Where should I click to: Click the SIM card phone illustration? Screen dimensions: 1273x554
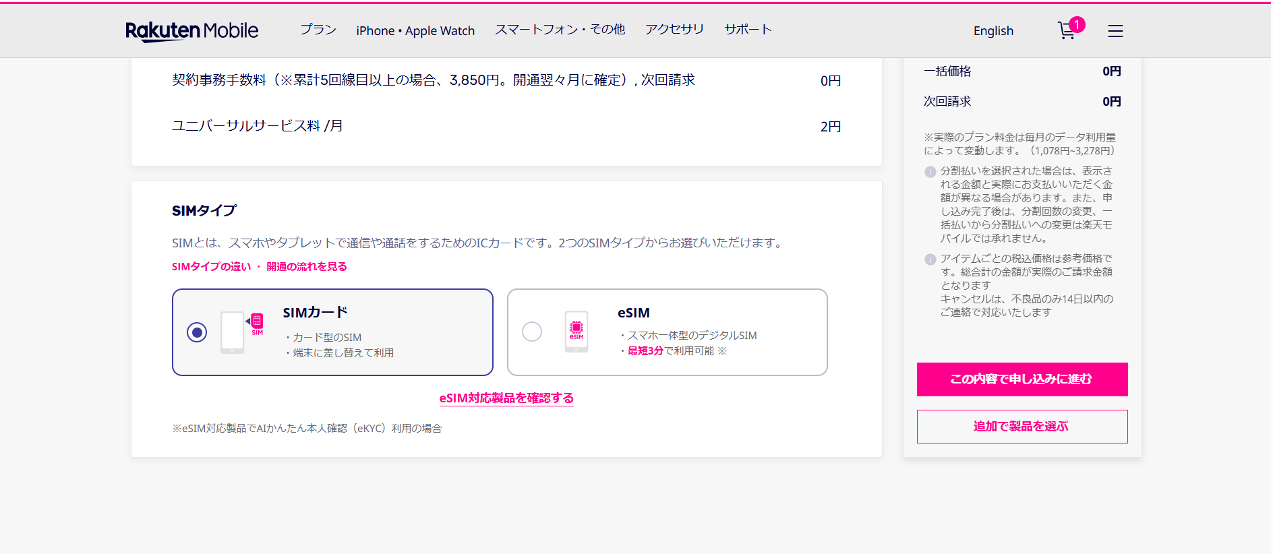[241, 332]
